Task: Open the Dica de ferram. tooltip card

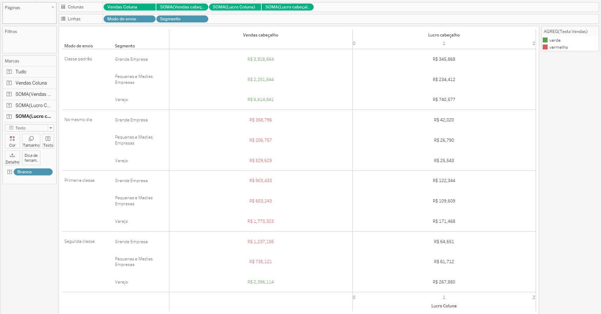Action: [x=31, y=158]
